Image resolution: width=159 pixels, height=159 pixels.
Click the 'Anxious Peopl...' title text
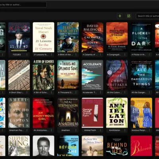[139, 130]
